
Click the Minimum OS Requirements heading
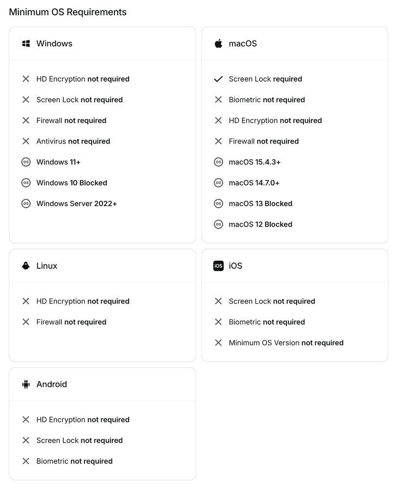click(x=68, y=12)
